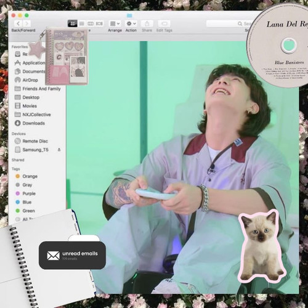
Task: Open Downloads in the sidebar
Action: point(30,123)
